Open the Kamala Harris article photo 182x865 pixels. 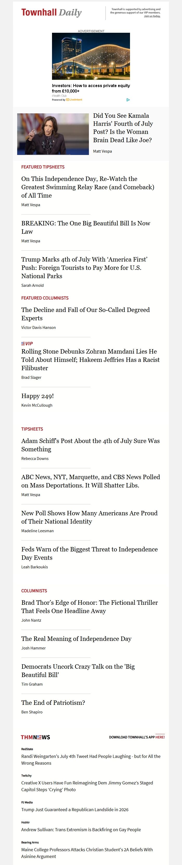click(53, 134)
